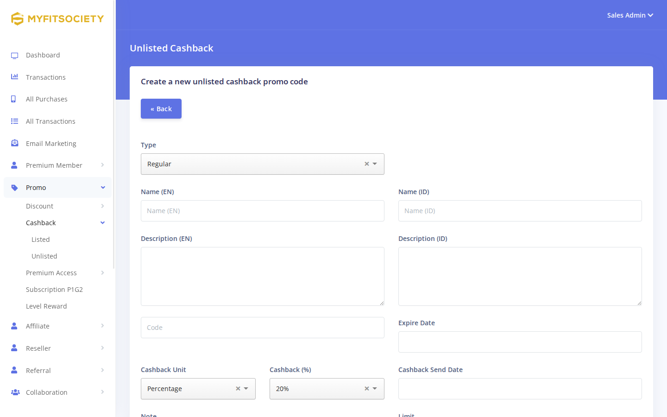Clear the Regular type selection
The width and height of the screenshot is (667, 417).
pyautogui.click(x=367, y=164)
